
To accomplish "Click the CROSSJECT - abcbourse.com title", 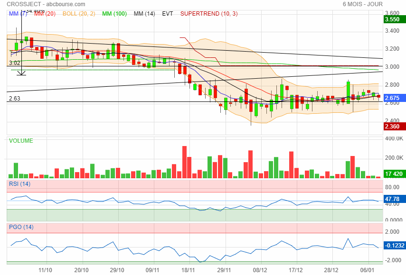I will coord(46,4).
